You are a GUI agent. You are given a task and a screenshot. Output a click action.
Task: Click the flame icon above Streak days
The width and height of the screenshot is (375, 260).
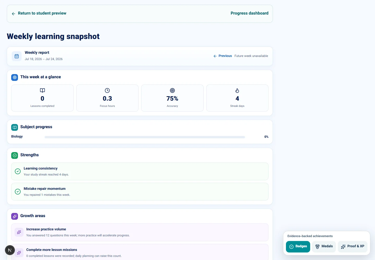(x=237, y=90)
